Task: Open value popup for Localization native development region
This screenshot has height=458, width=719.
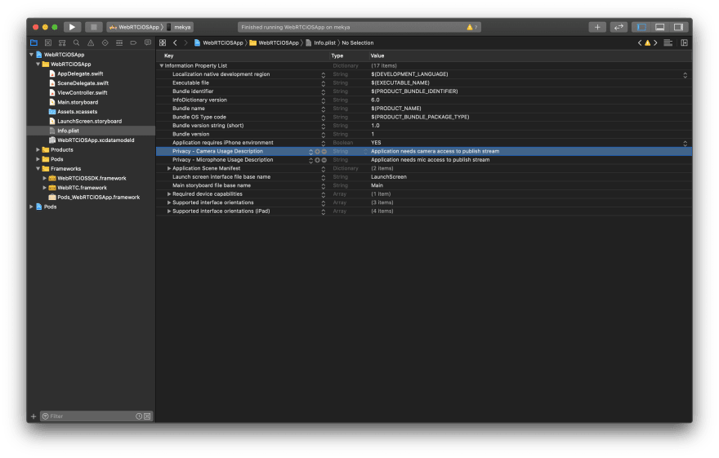Action: (685, 74)
